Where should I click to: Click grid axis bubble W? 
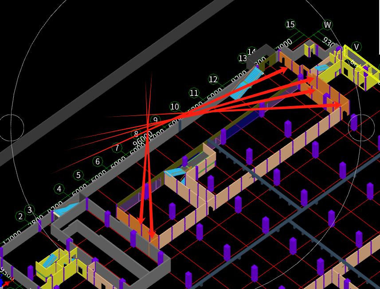(327, 25)
